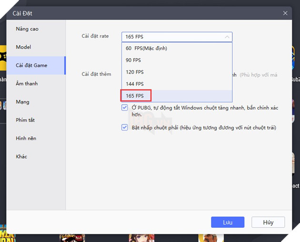300x242 pixels.
Task: Choose the 90 FPS option
Action: [177, 60]
